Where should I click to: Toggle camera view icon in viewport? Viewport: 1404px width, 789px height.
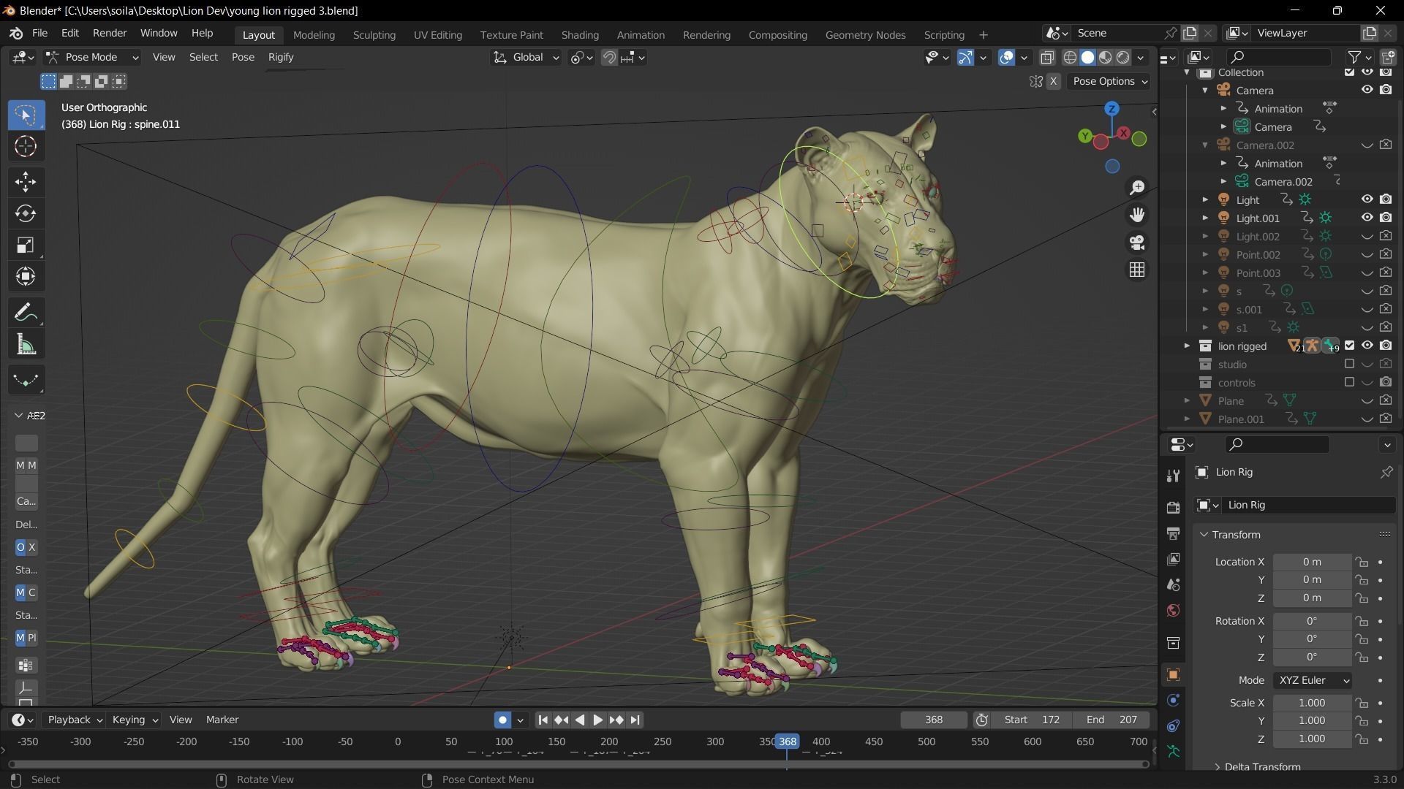tap(1137, 243)
